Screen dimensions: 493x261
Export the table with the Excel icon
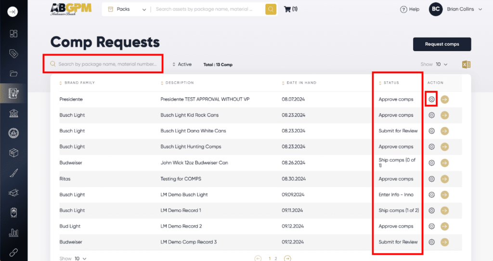(x=466, y=65)
